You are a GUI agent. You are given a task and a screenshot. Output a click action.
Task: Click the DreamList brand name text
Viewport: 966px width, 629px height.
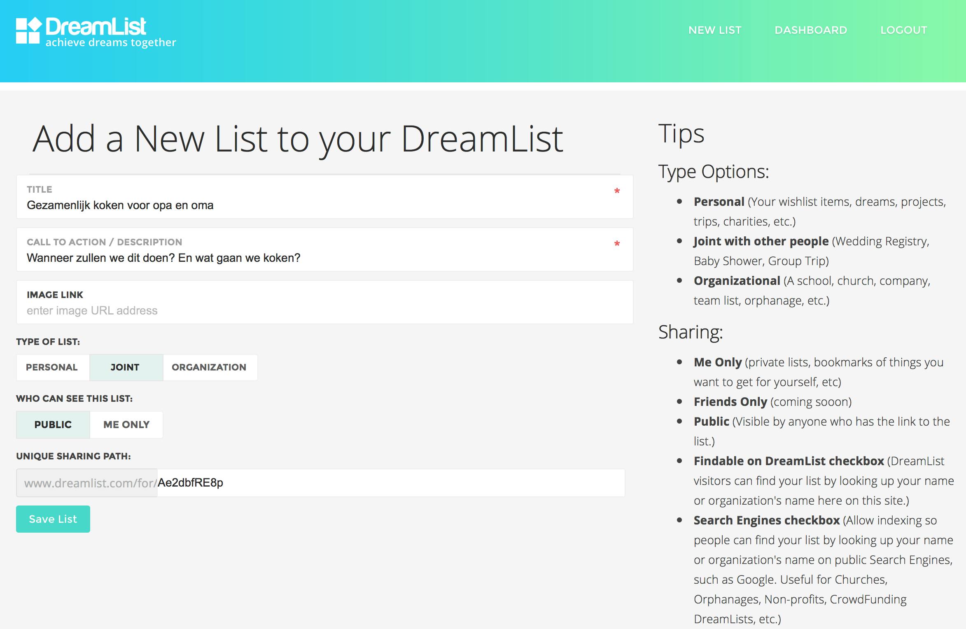pos(96,27)
